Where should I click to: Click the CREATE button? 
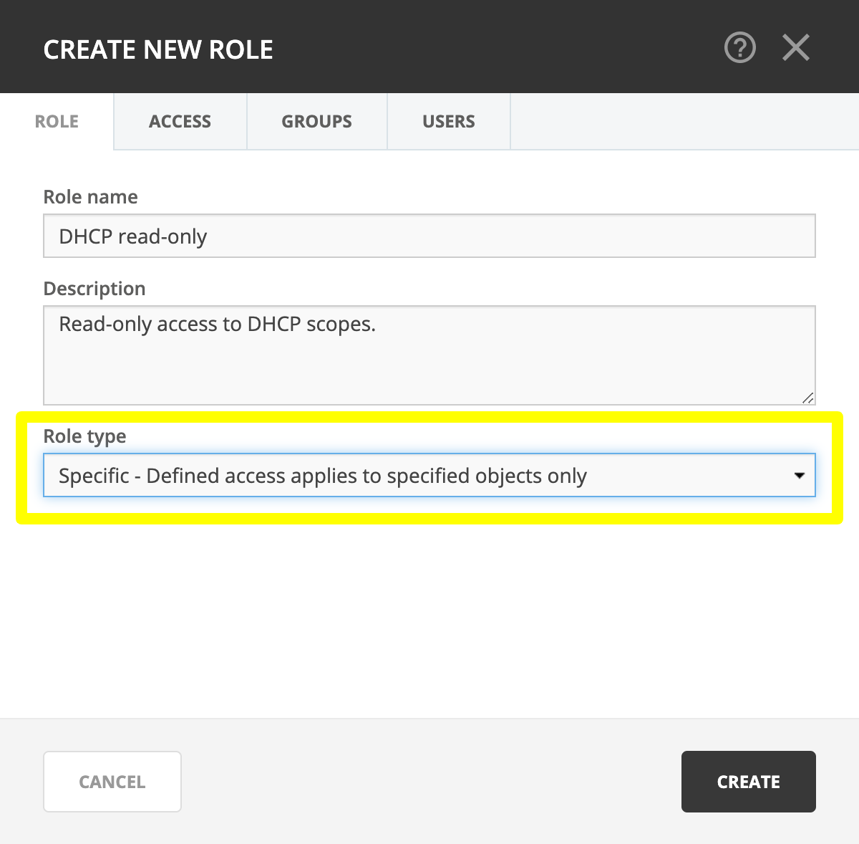coord(748,782)
